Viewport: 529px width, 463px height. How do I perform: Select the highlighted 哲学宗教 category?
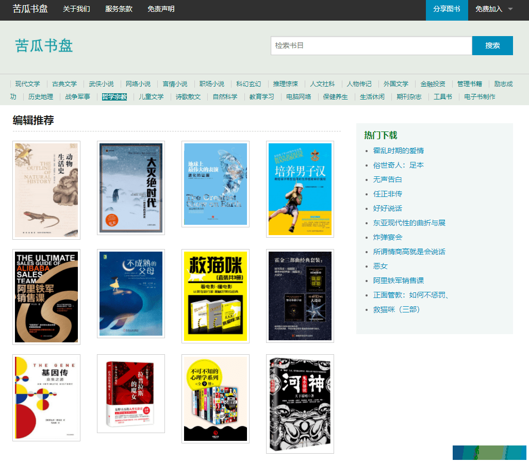[114, 97]
